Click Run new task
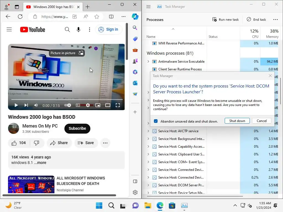 [x=226, y=20]
